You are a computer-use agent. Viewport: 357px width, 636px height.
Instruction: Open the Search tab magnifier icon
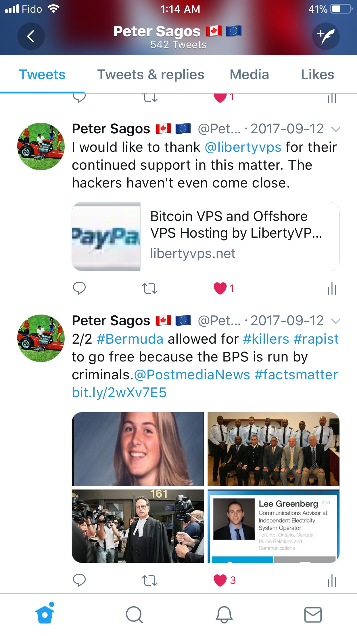[x=134, y=615]
